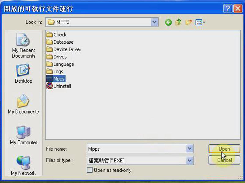245x183 pixels.
Task: Click the Language folder name
Action: [x=64, y=64]
